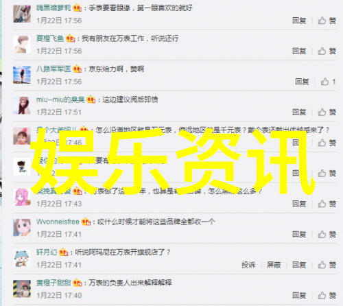Report 轩月幻's comment using 投诉
This screenshot has height=306, width=343.
tap(248, 265)
